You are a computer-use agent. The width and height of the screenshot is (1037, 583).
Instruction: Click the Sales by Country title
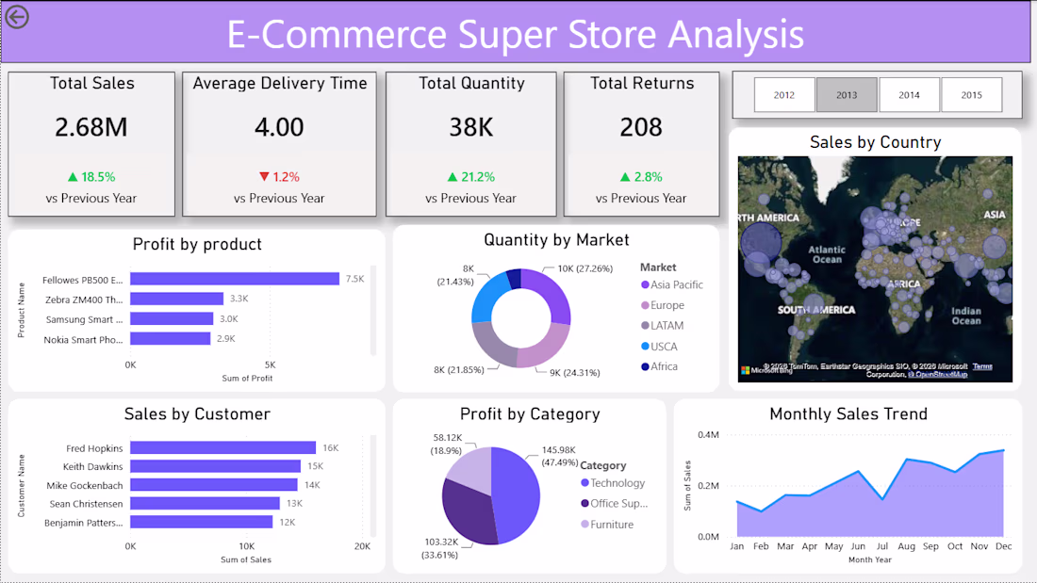tap(875, 142)
